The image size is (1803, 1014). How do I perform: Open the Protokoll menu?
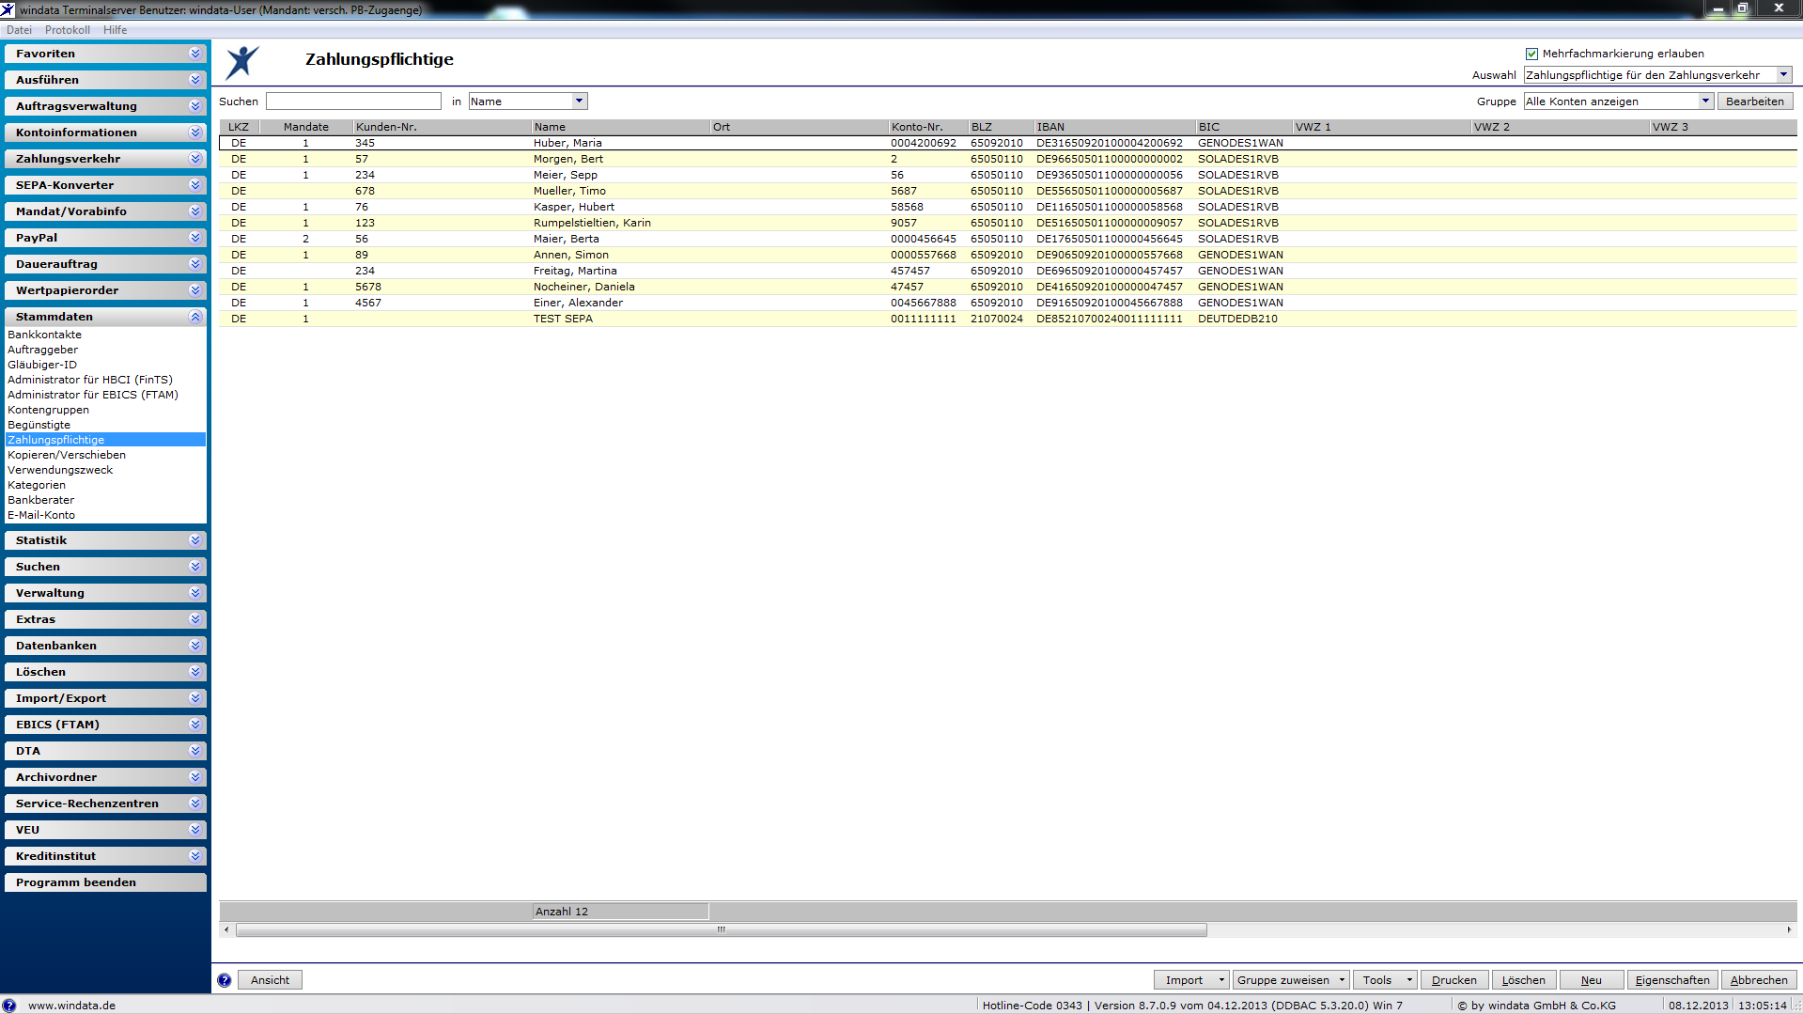68,30
